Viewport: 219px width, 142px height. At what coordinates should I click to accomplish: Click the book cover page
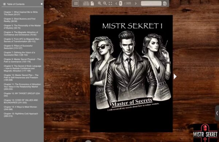[x=131, y=74]
